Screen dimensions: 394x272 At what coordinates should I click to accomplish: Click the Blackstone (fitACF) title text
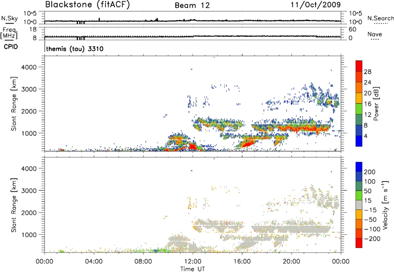88,4
